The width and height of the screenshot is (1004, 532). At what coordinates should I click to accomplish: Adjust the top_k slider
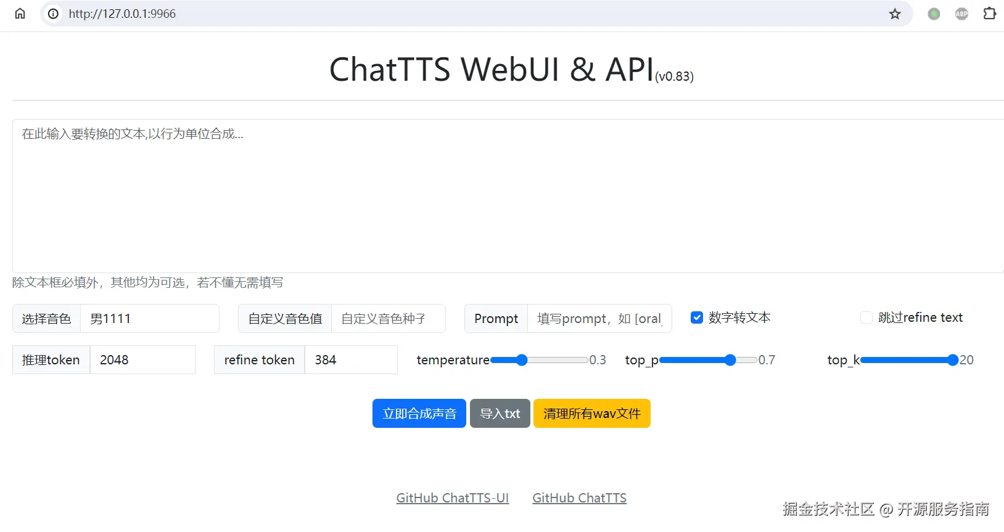[909, 360]
